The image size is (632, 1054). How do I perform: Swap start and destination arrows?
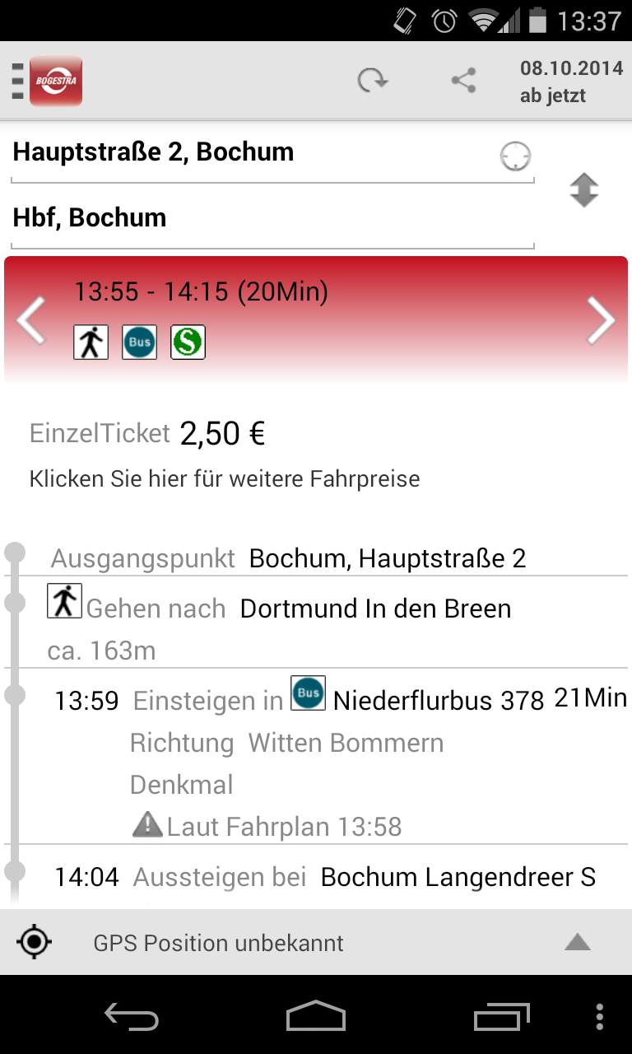click(583, 190)
